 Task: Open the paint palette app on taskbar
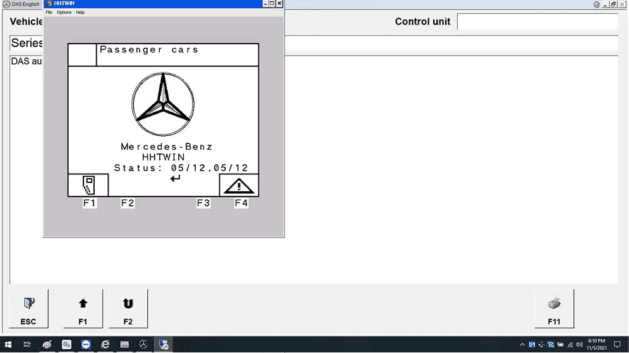[47, 345]
